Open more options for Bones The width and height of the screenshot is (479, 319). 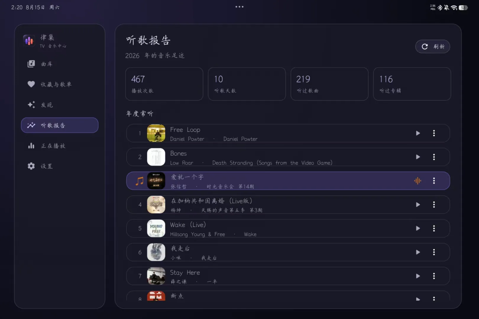[x=434, y=157]
